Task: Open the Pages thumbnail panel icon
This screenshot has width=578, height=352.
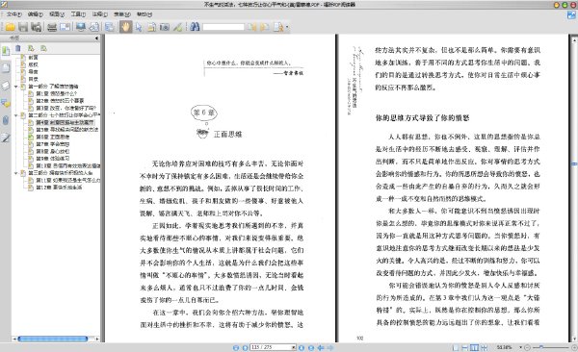Action: 6,67
